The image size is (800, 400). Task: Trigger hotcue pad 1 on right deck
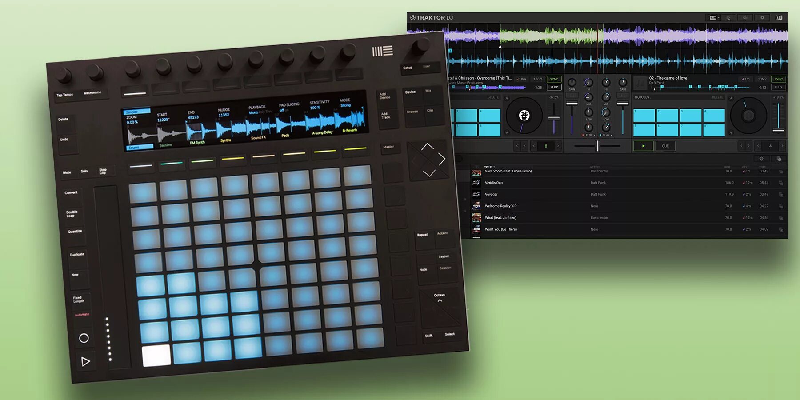pyautogui.click(x=644, y=116)
